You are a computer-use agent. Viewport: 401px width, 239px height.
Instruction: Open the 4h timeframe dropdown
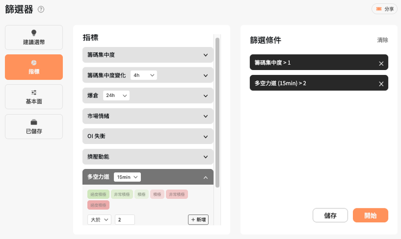tap(143, 75)
